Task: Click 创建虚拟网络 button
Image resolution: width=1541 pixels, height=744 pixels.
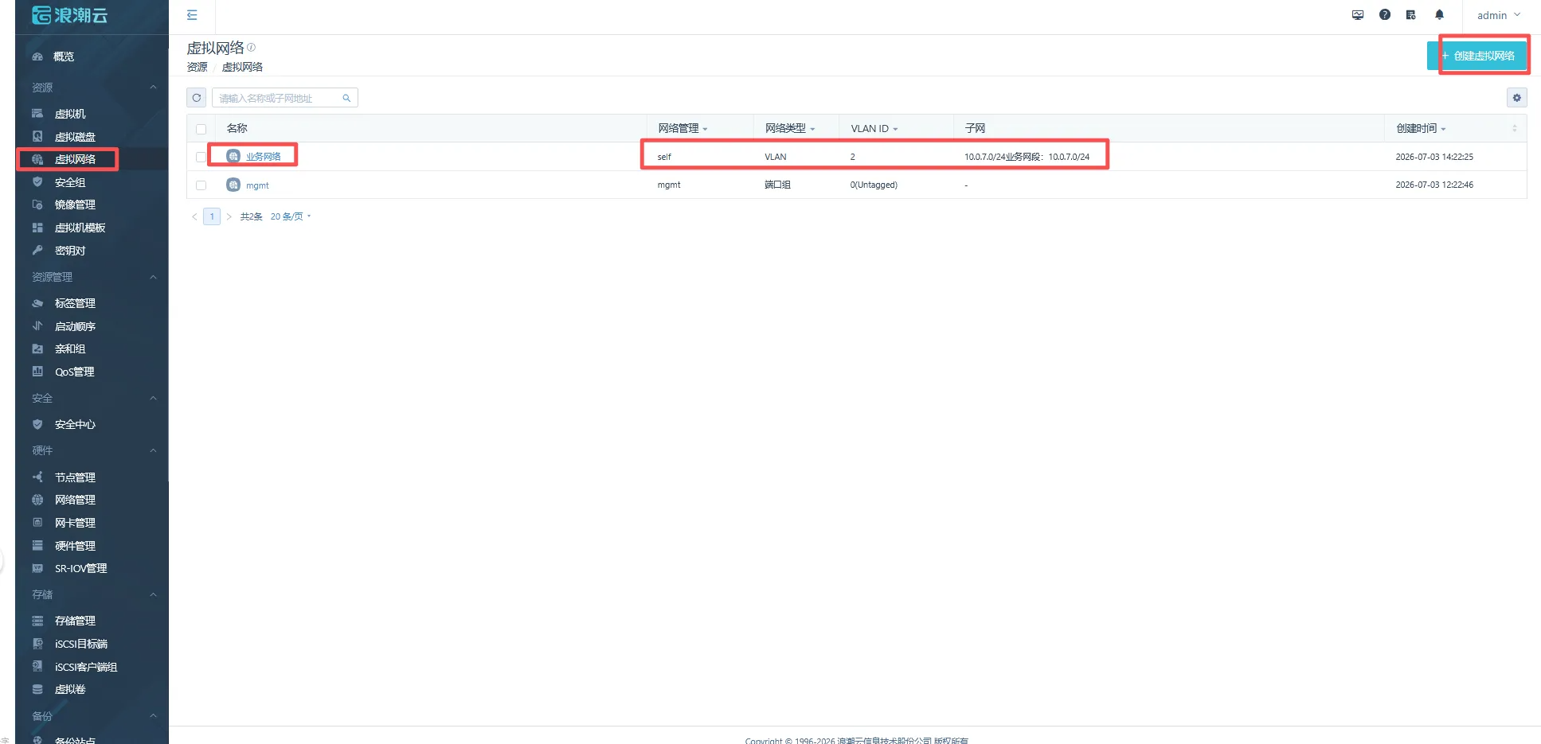Action: click(x=1477, y=56)
